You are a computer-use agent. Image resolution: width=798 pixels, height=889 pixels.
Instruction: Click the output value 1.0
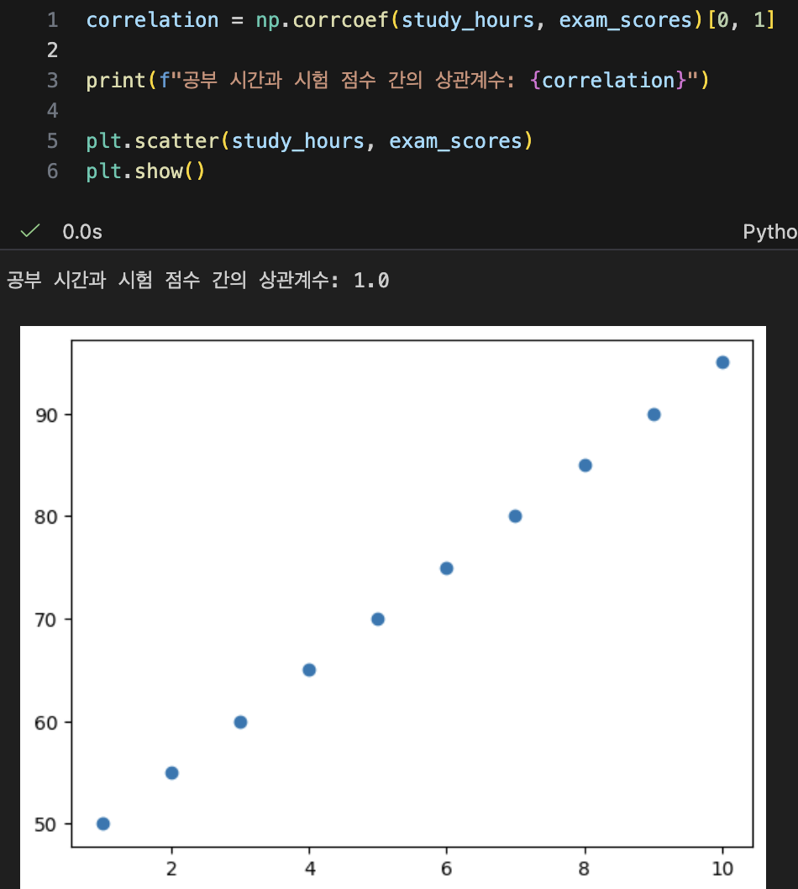(x=371, y=280)
